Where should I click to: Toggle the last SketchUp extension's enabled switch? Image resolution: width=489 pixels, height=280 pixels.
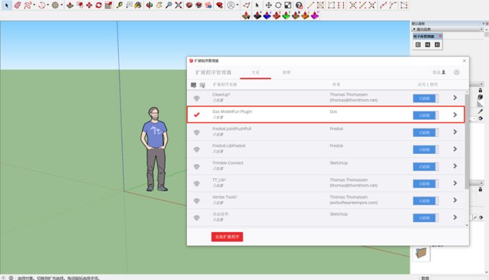pyautogui.click(x=426, y=218)
